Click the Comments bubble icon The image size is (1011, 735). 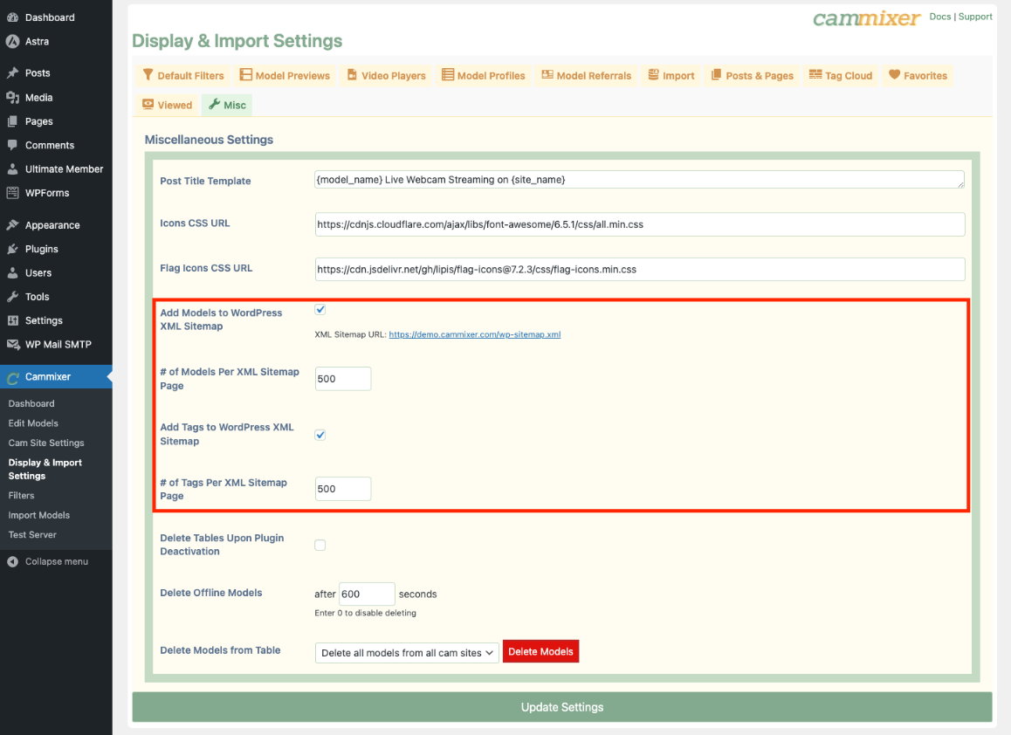tap(12, 145)
